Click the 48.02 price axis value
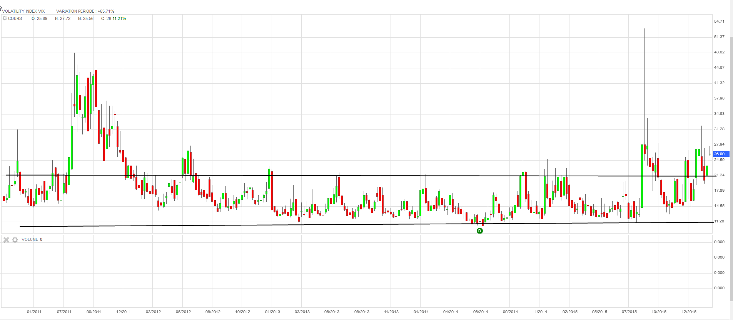The image size is (733, 320). point(719,52)
